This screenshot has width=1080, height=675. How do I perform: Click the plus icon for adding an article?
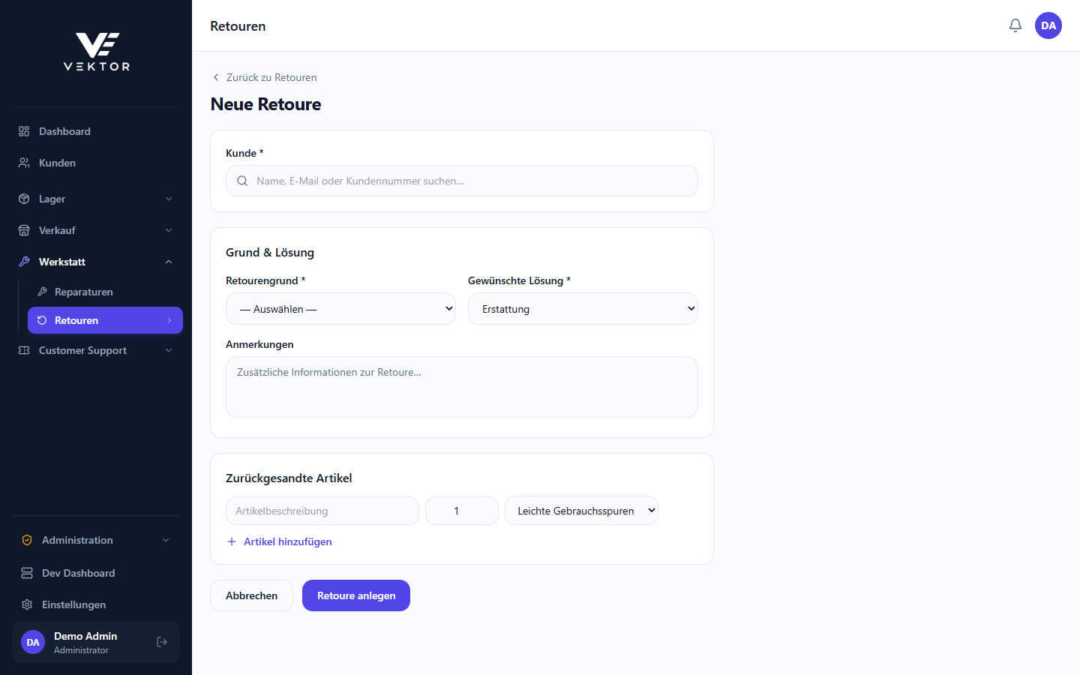232,541
